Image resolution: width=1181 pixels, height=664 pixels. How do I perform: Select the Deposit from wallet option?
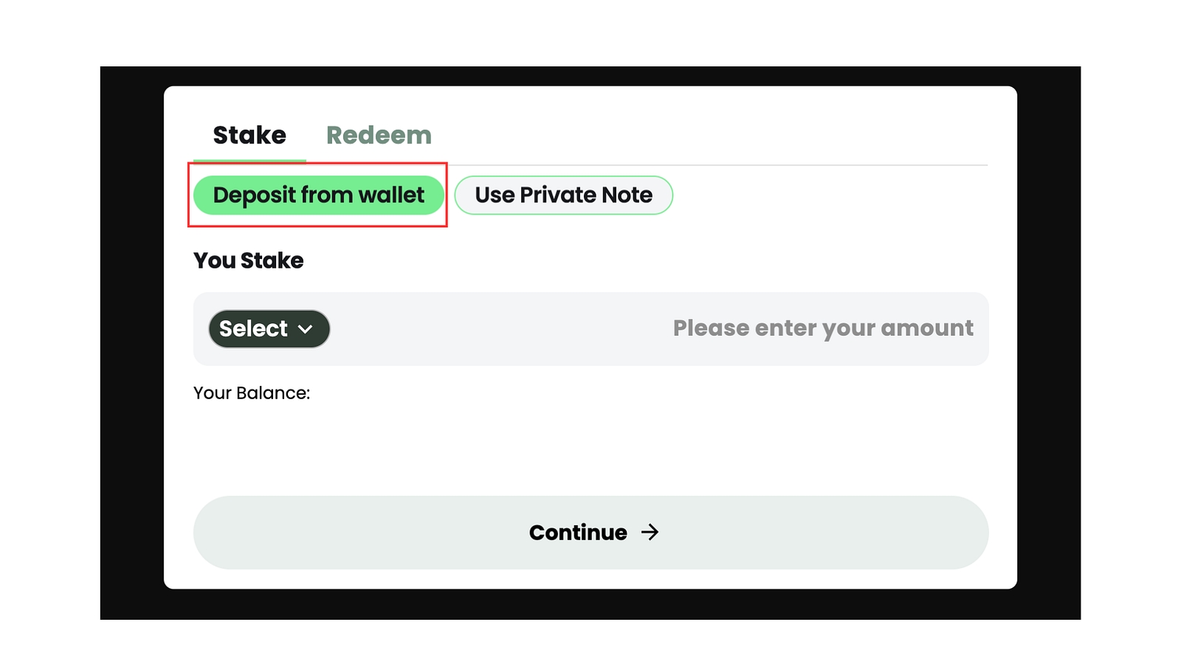point(318,196)
